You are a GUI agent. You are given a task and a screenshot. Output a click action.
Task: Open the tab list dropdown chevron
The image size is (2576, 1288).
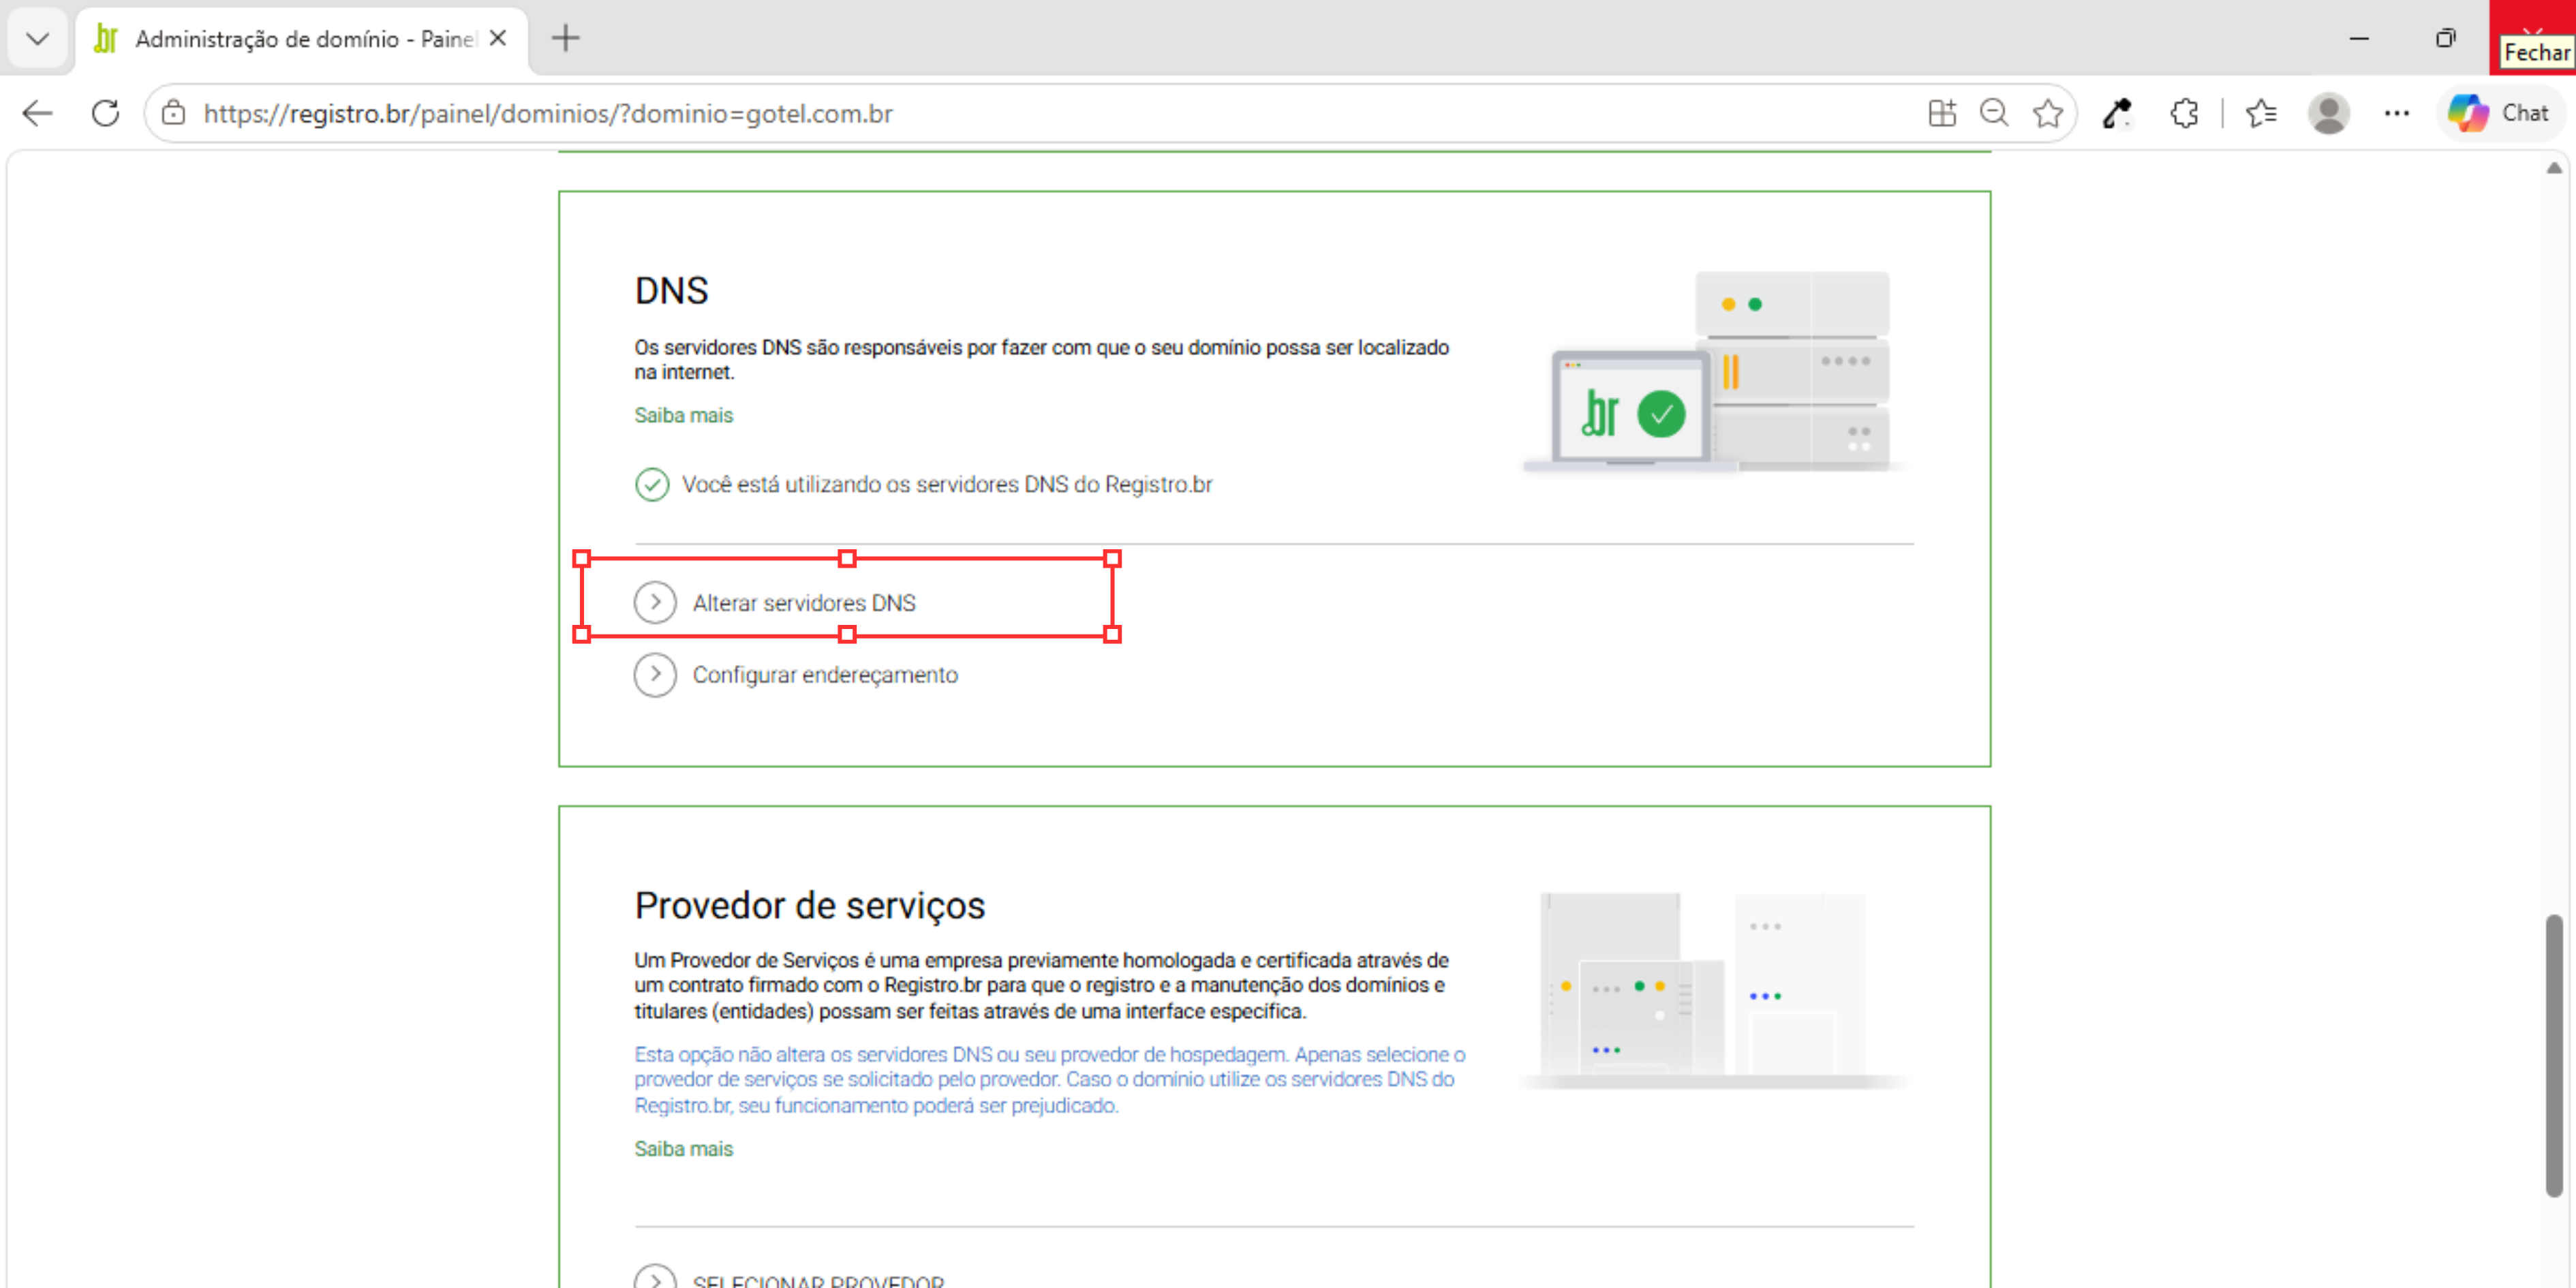38,39
